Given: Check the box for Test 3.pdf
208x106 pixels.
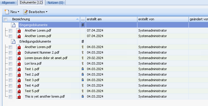Looking at the screenshot, I should coord(10,80).
